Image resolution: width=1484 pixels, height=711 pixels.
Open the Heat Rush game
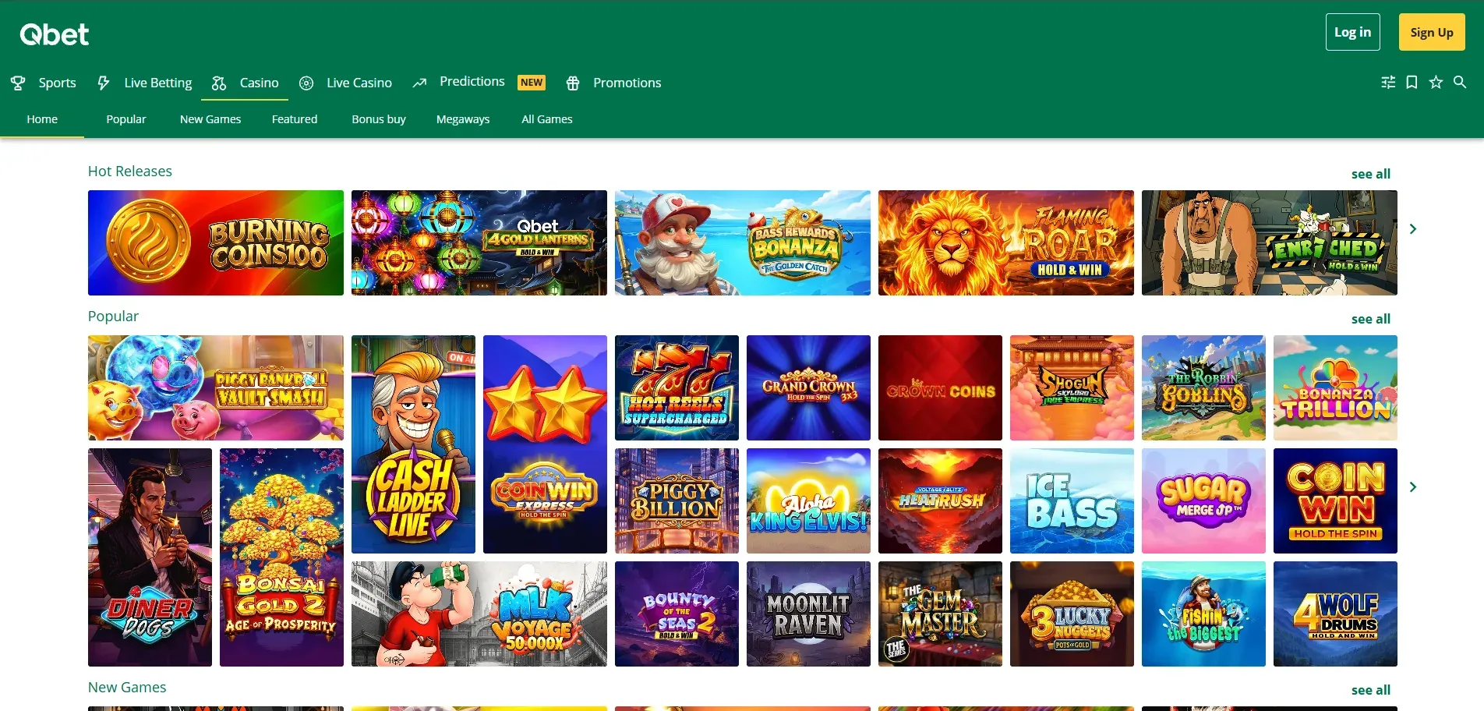pyautogui.click(x=940, y=501)
